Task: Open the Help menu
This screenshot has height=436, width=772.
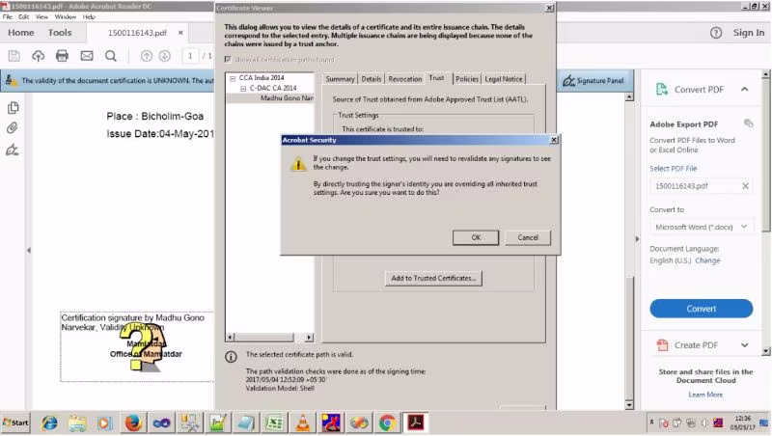Action: pos(89,16)
